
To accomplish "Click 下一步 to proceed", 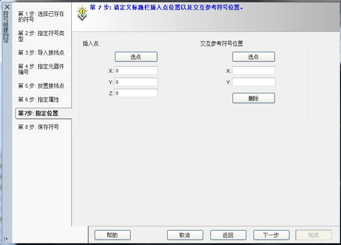I will [x=271, y=235].
